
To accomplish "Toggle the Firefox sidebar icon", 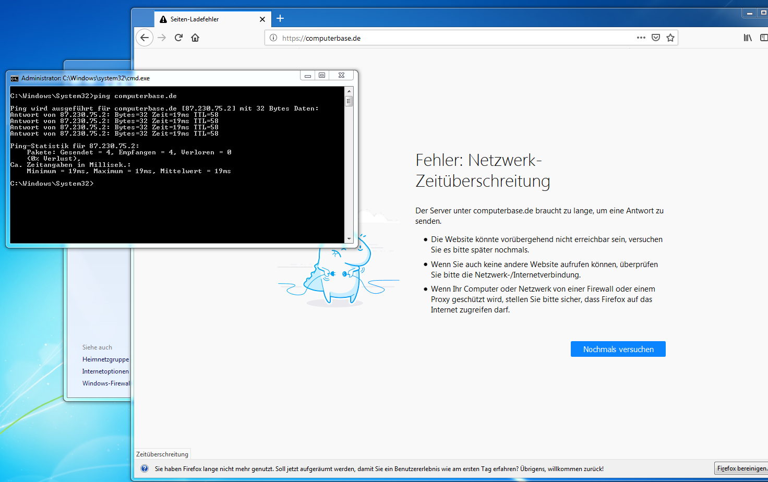I will point(764,38).
